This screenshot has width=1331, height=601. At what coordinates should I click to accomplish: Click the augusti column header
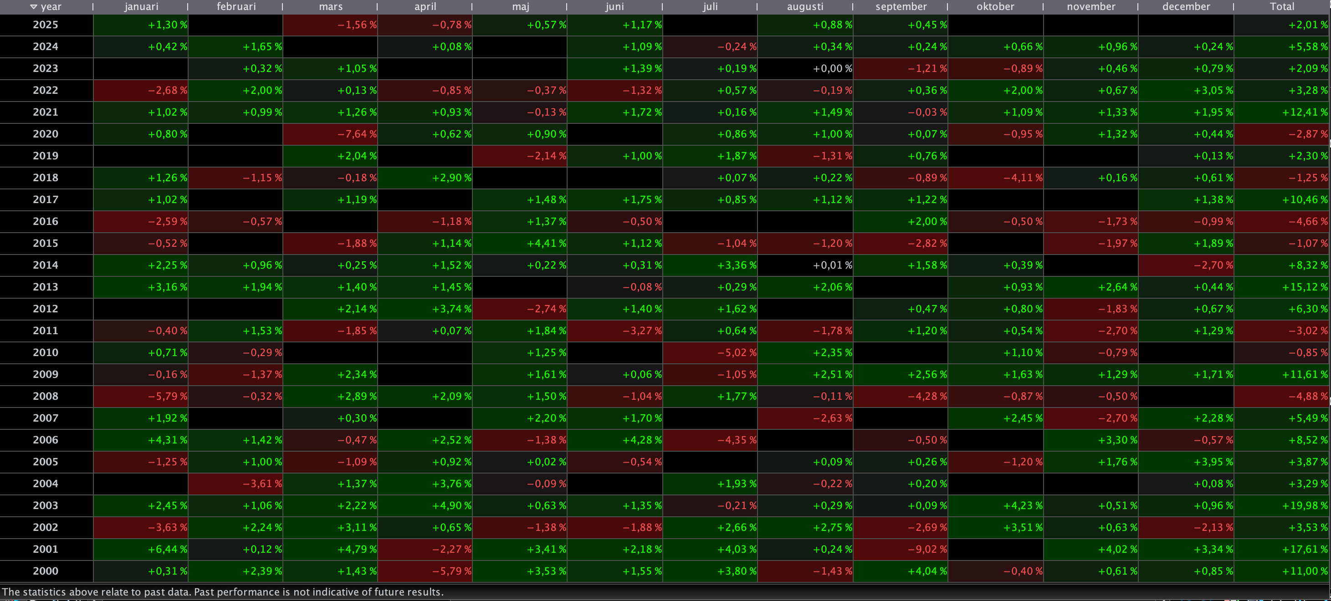(x=805, y=7)
